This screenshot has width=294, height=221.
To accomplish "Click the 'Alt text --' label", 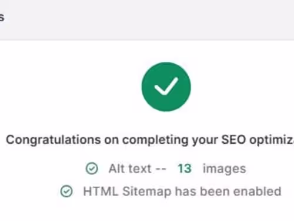I will click(x=138, y=169).
